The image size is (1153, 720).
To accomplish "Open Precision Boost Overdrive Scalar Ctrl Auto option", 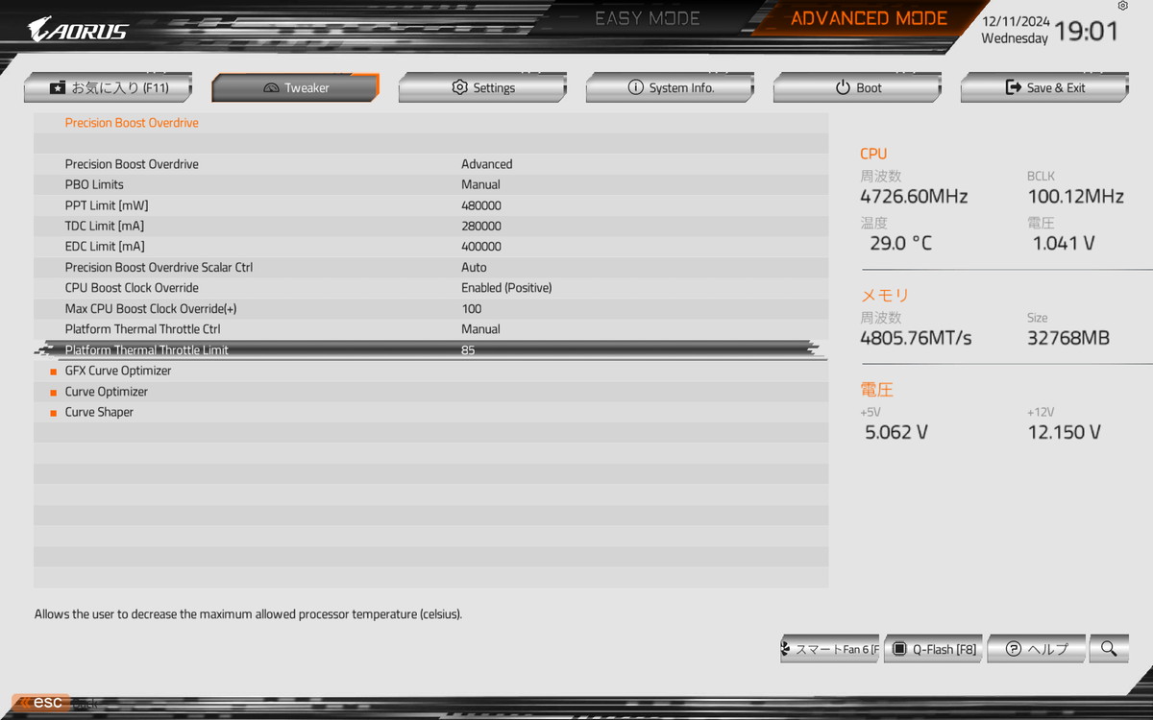I will pos(474,267).
